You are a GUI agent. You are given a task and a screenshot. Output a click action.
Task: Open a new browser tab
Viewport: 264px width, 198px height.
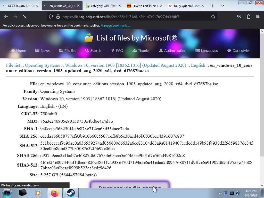[x=212, y=6]
